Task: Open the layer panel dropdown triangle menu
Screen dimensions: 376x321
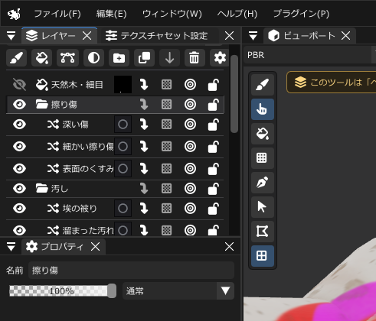Action: click(x=11, y=36)
